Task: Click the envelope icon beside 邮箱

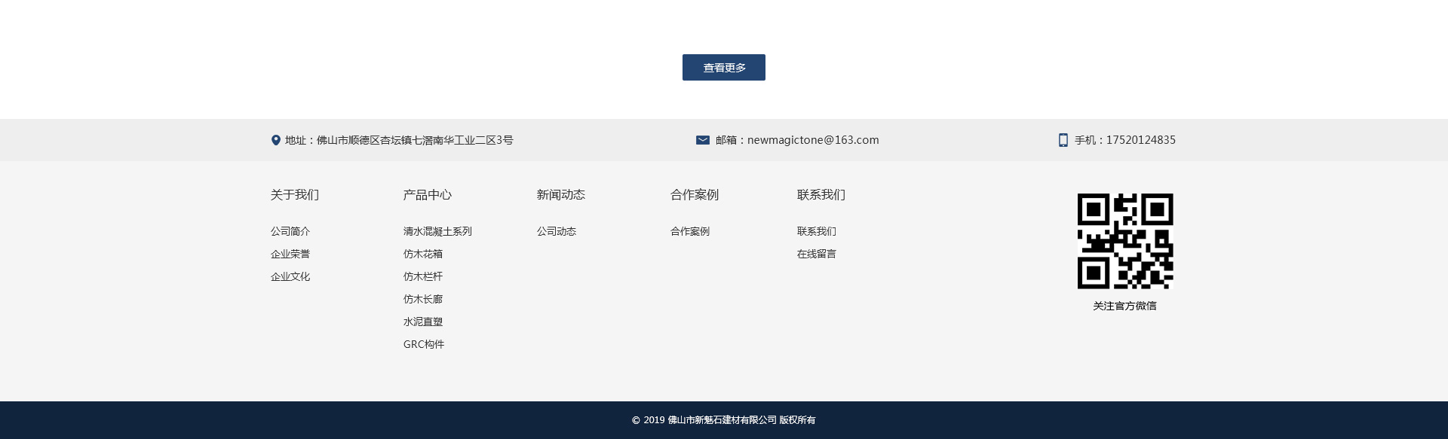Action: click(x=702, y=140)
